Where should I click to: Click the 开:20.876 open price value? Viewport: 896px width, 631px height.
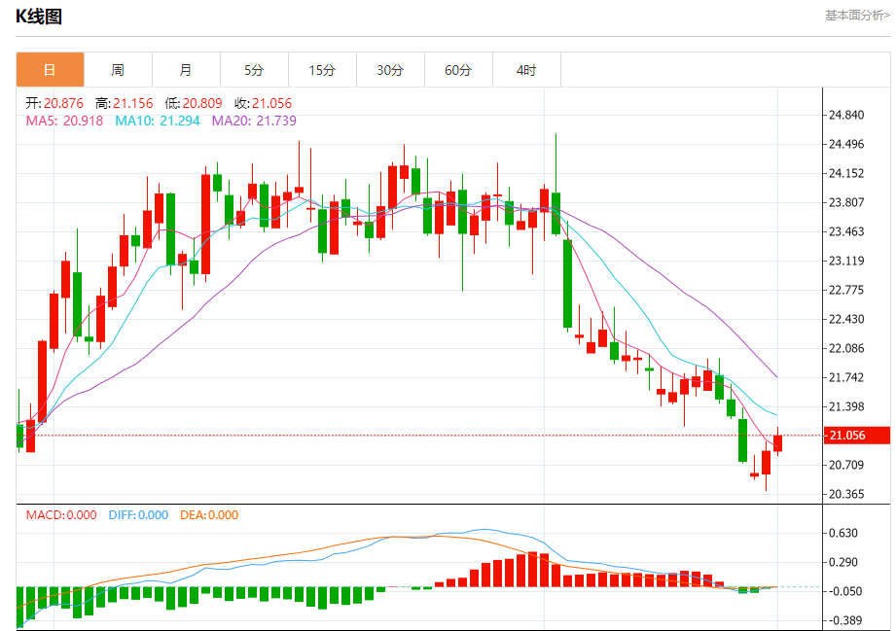(x=54, y=103)
